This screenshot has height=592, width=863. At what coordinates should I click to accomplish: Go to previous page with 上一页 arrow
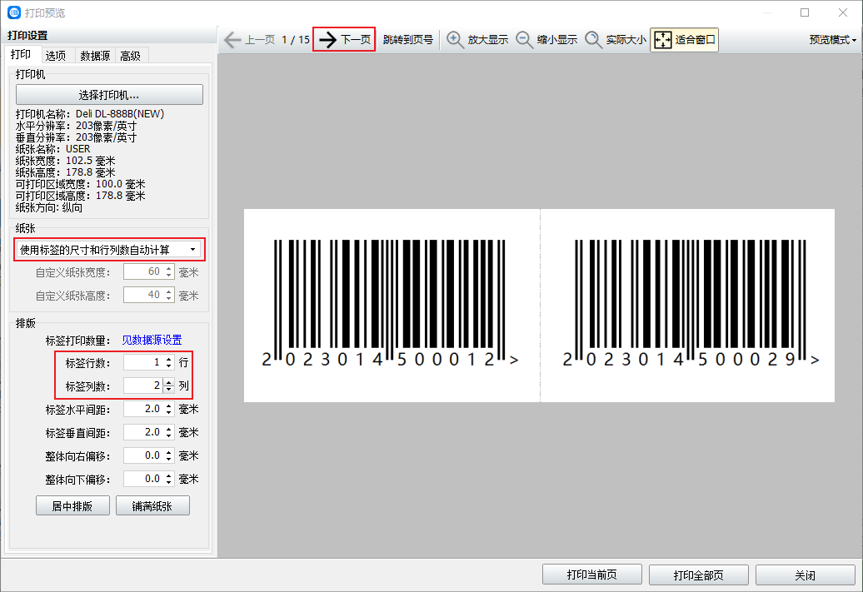coord(249,40)
